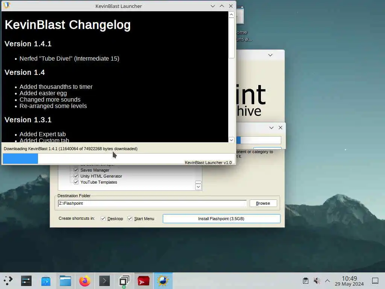Switch to KevinBlast Launcher taskbar entry
Image resolution: width=385 pixels, height=289 pixels.
click(163, 281)
